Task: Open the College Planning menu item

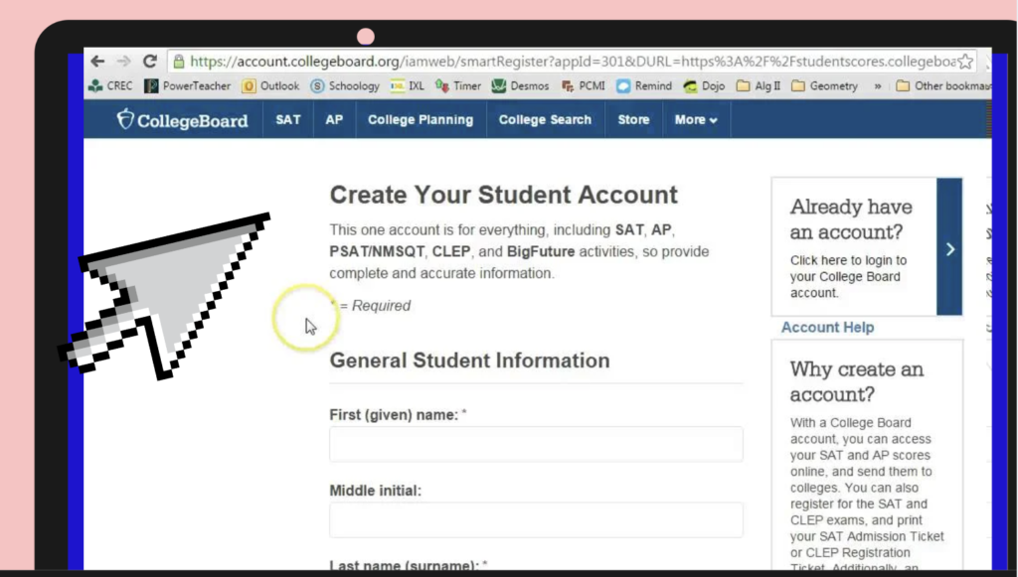Action: click(421, 120)
